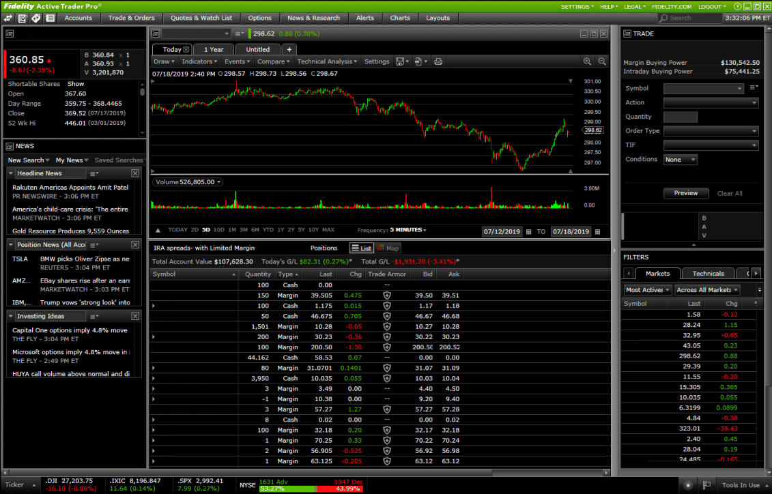The width and height of the screenshot is (772, 494).
Task: Toggle Show for Shortable Shares
Action: pyautogui.click(x=75, y=83)
